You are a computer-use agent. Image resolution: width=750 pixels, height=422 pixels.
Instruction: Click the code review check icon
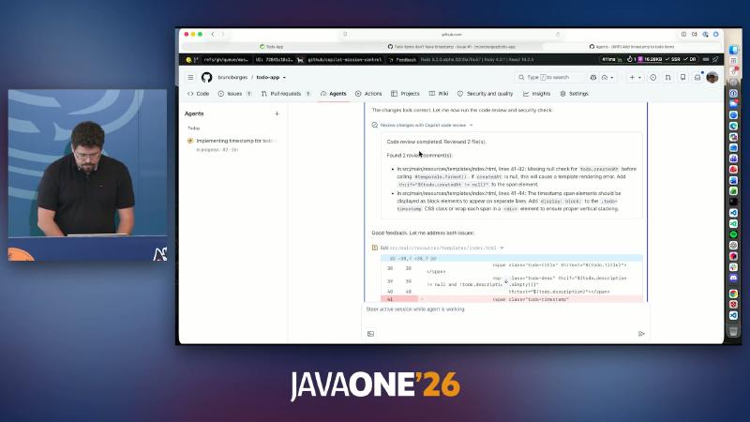tap(374, 125)
